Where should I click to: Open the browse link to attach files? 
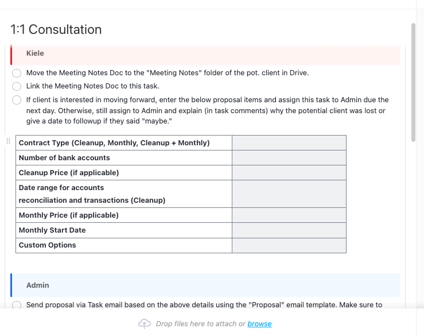click(259, 323)
